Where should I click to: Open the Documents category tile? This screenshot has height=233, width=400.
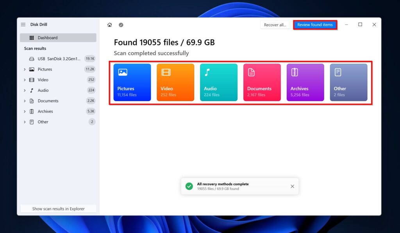coord(262,82)
